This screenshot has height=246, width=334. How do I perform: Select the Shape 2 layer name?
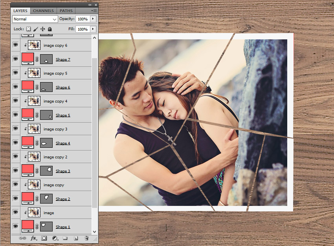click(x=63, y=199)
